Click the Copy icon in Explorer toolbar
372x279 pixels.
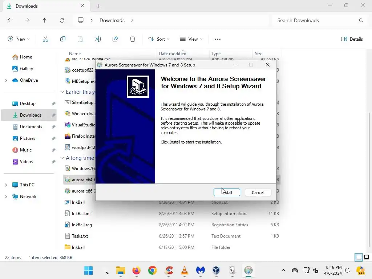coord(63,39)
